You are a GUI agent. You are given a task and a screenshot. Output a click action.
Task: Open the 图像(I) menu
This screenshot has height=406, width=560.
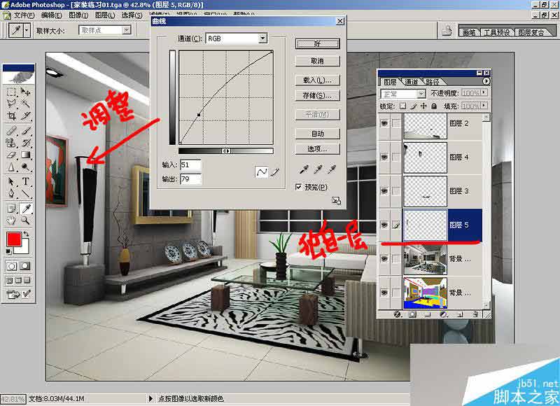click(x=78, y=15)
